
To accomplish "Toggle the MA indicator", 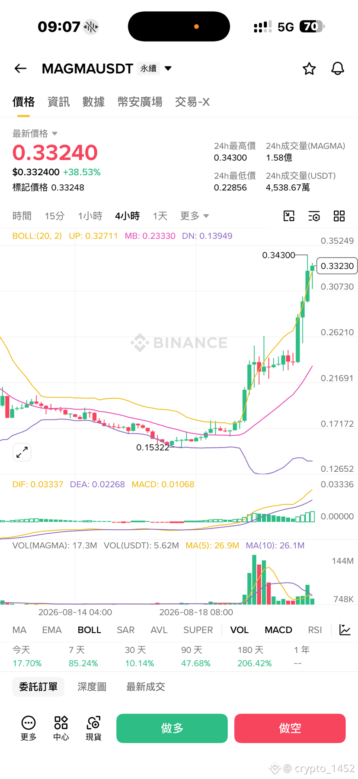I will (19, 630).
